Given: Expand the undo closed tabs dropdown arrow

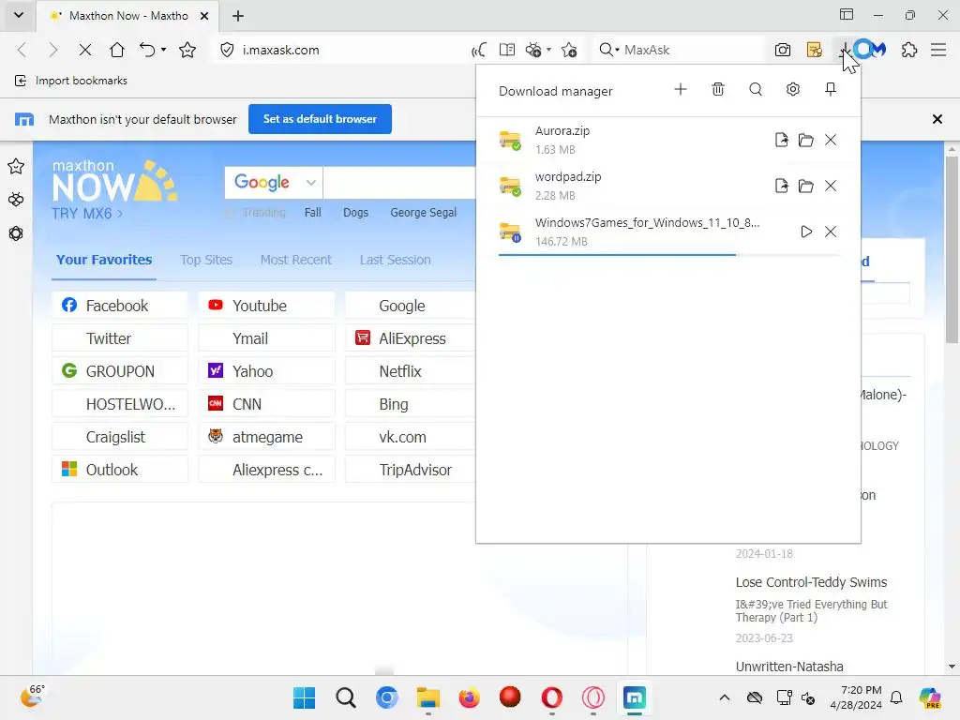Looking at the screenshot, I should pyautogui.click(x=163, y=50).
